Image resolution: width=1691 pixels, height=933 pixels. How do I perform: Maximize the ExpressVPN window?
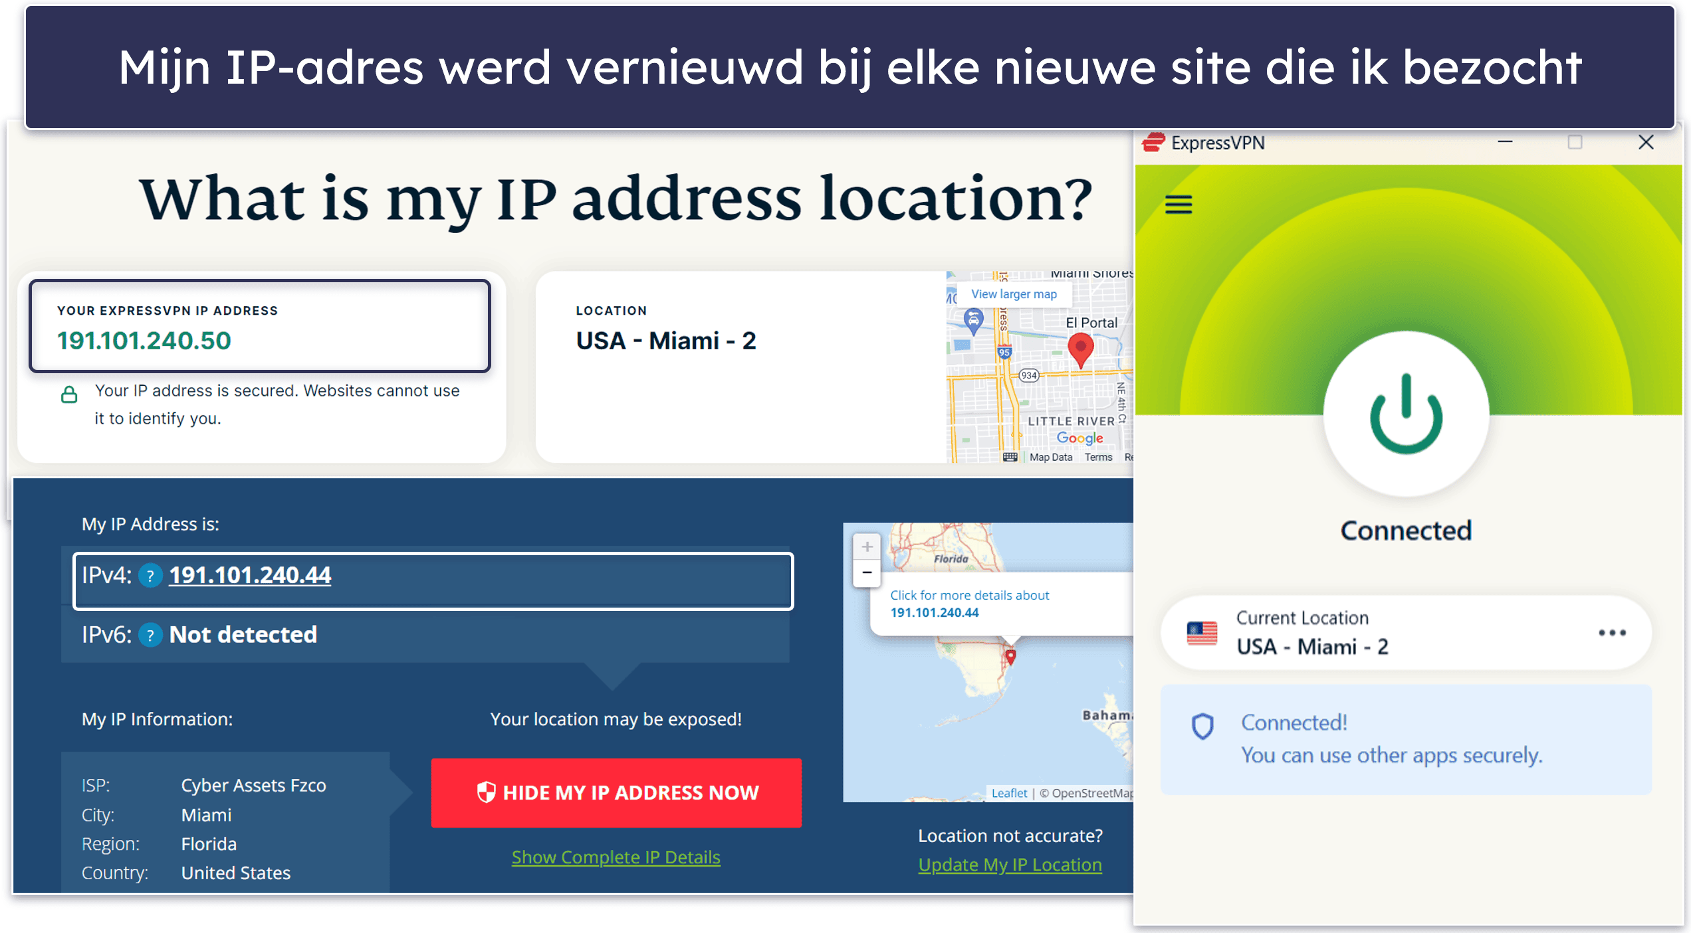(x=1575, y=142)
